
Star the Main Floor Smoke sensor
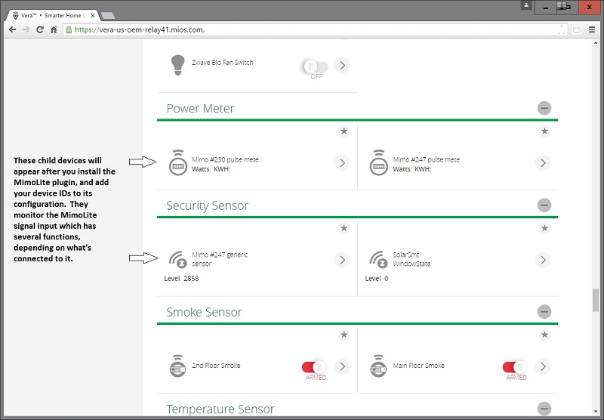(544, 335)
